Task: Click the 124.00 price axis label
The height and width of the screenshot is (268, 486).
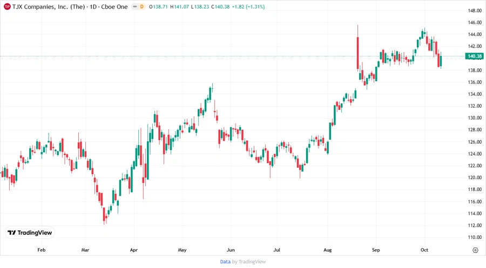Action: (475, 154)
